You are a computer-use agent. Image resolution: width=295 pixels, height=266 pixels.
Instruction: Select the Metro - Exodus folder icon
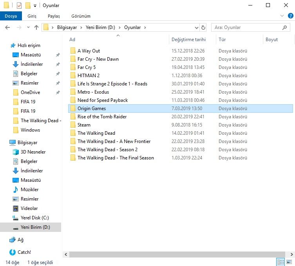pyautogui.click(x=73, y=92)
